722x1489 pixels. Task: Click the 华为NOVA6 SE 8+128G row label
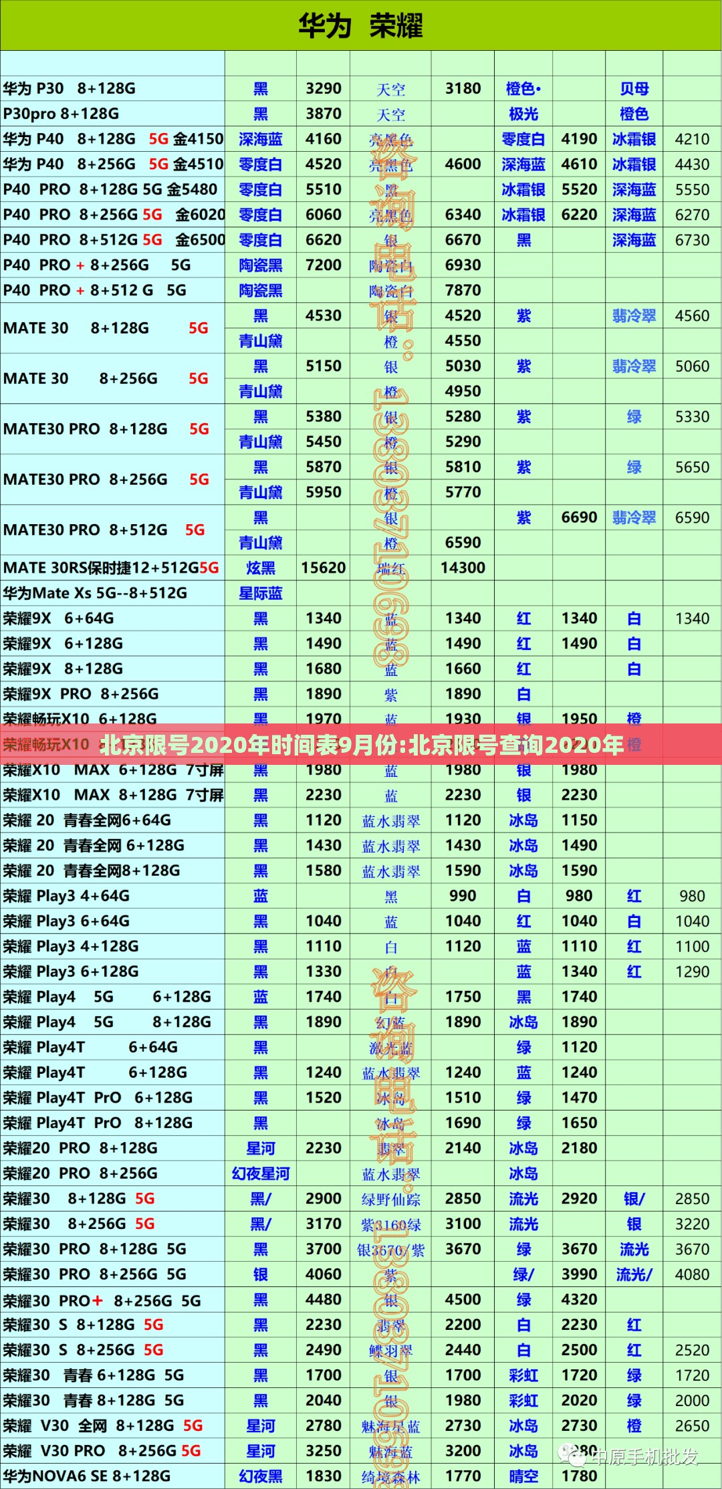[x=87, y=1476]
